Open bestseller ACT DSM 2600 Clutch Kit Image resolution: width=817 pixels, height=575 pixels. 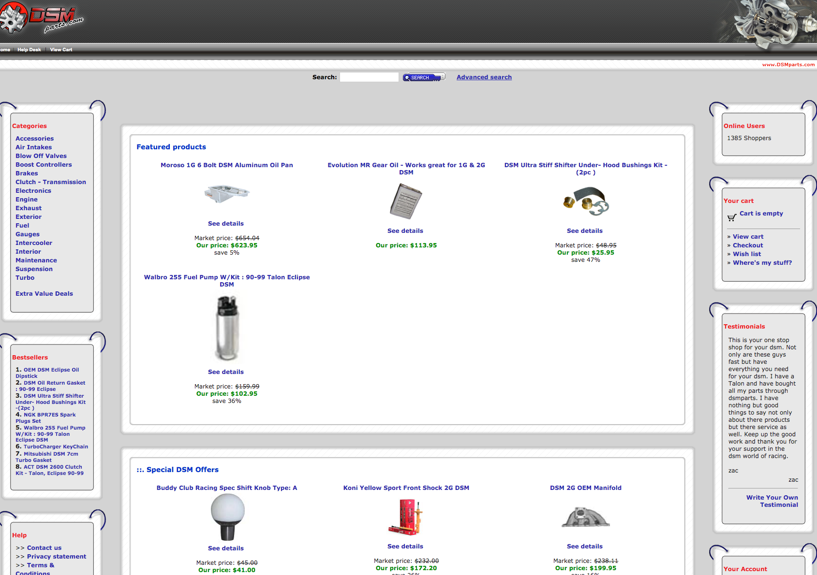[x=49, y=470]
